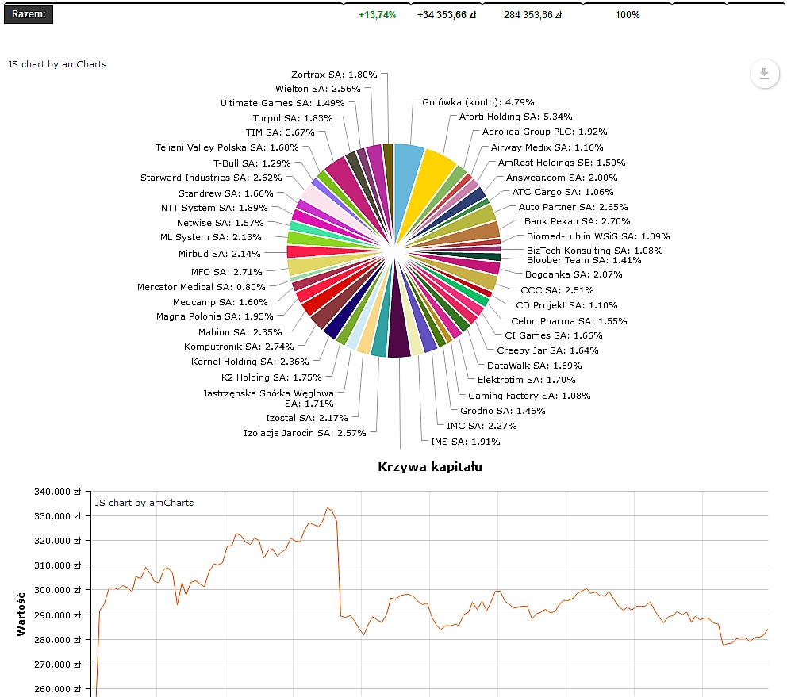Select label 'Jastrzębska Spółka Węglowa SA: 1.71%'
The image size is (791, 697).
click(268, 398)
